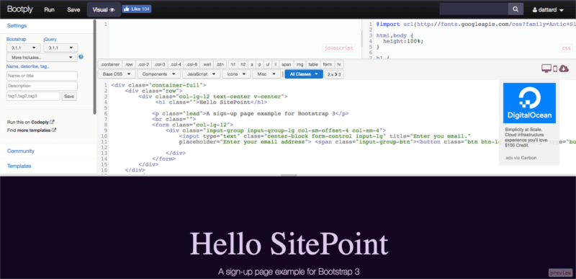Viewport: 576px width, 279px height.
Task: Select the desktop preview icon
Action: 546,68
